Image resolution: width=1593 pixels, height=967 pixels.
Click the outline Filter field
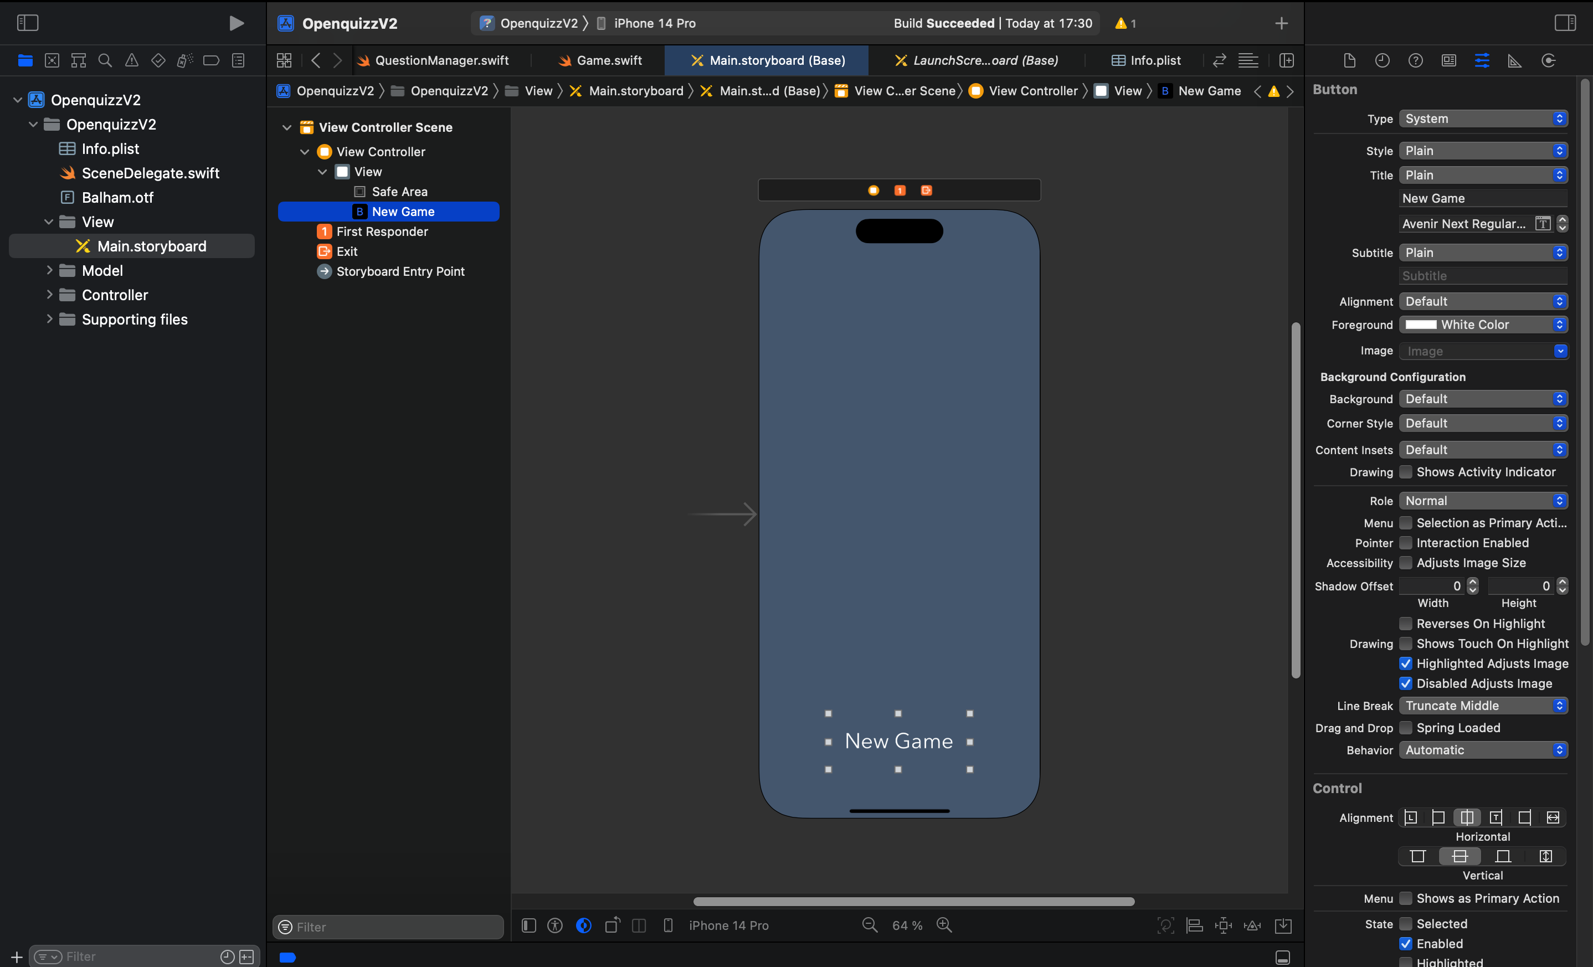[x=388, y=927]
